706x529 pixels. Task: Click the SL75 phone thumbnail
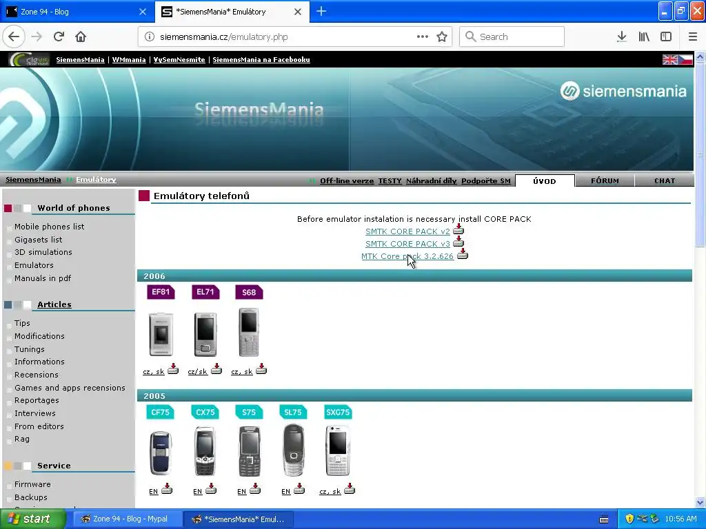(294, 450)
